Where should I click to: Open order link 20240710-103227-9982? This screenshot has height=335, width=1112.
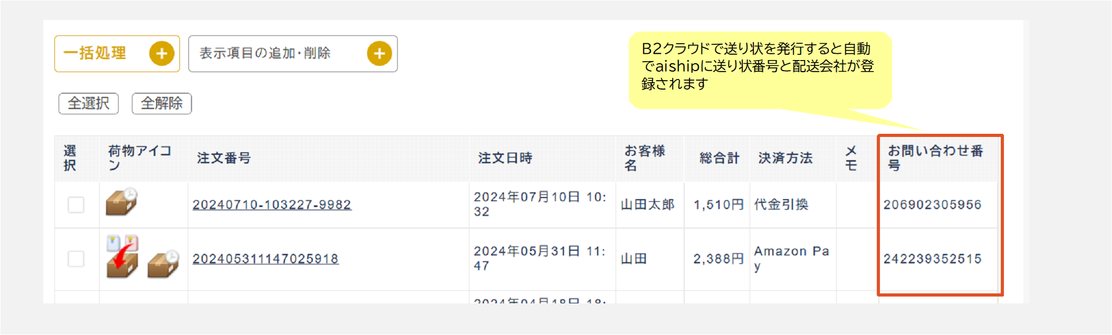point(272,205)
